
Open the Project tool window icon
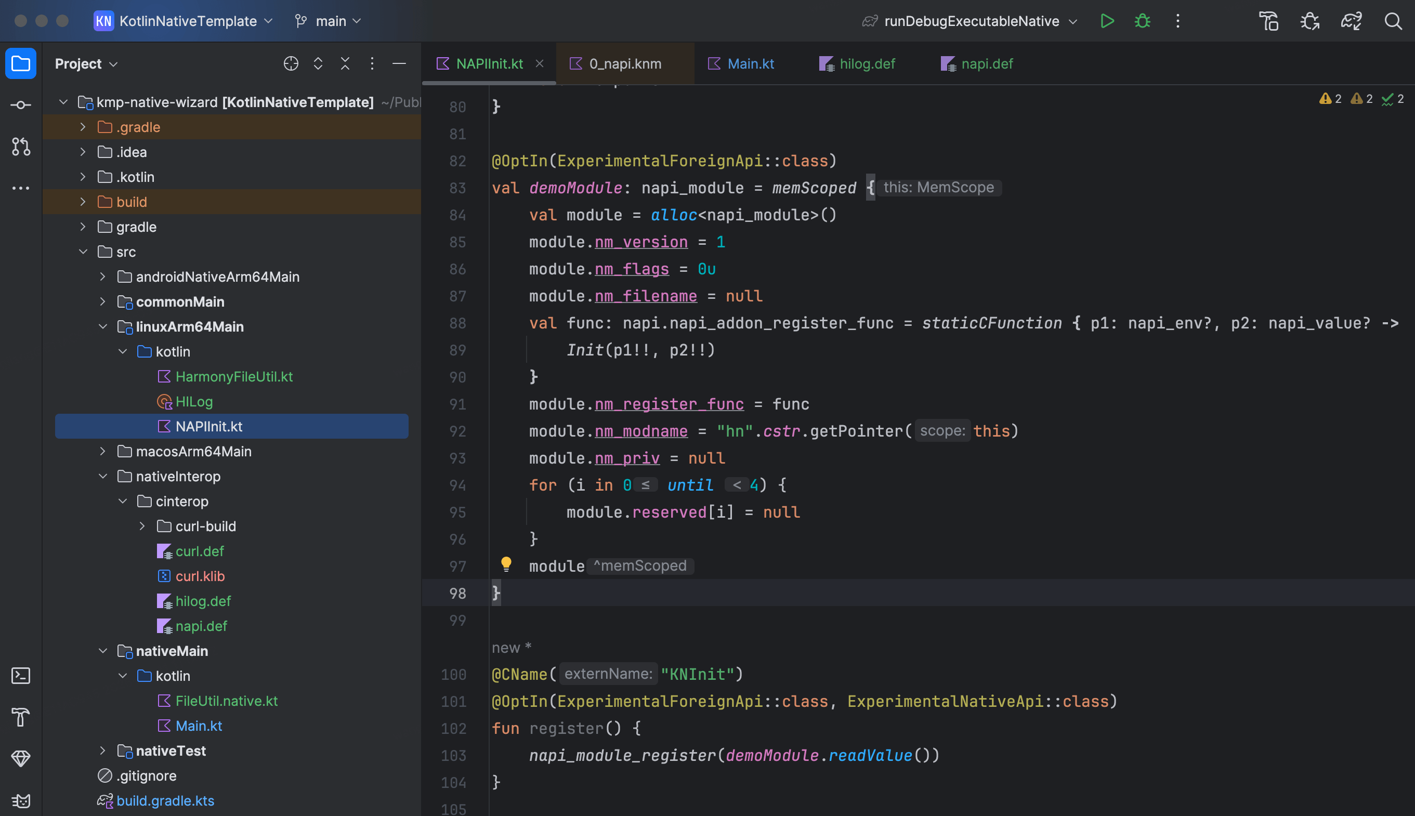(21, 63)
